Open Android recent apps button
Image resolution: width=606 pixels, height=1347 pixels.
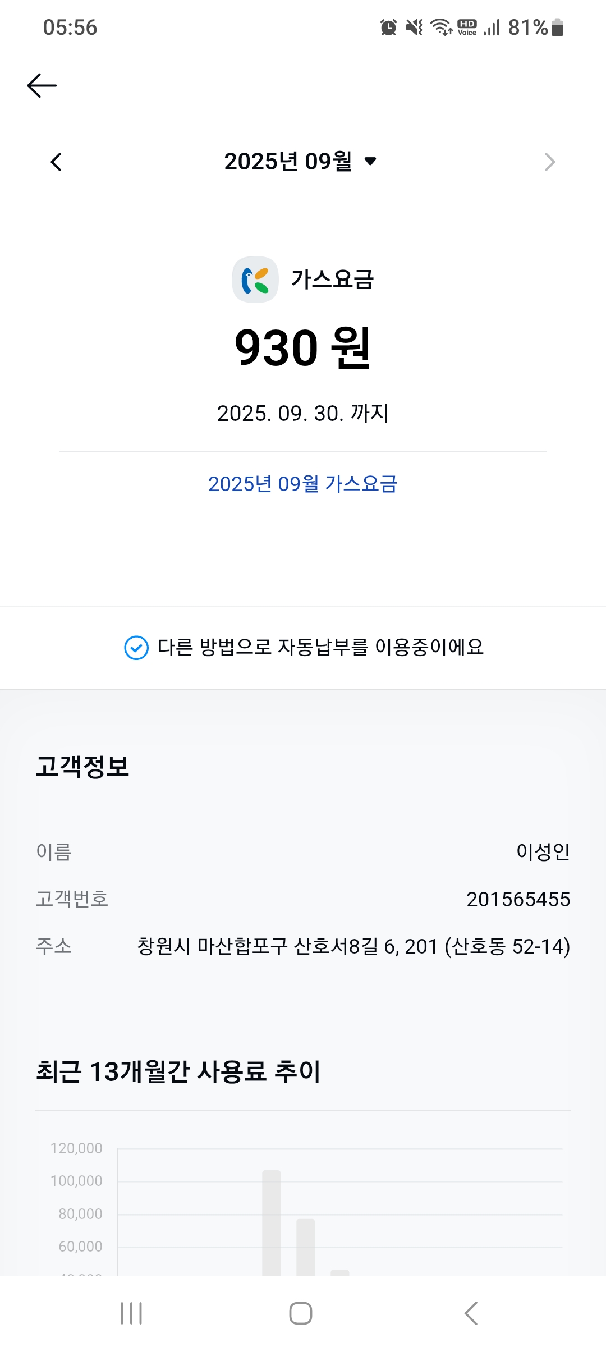(131, 1313)
